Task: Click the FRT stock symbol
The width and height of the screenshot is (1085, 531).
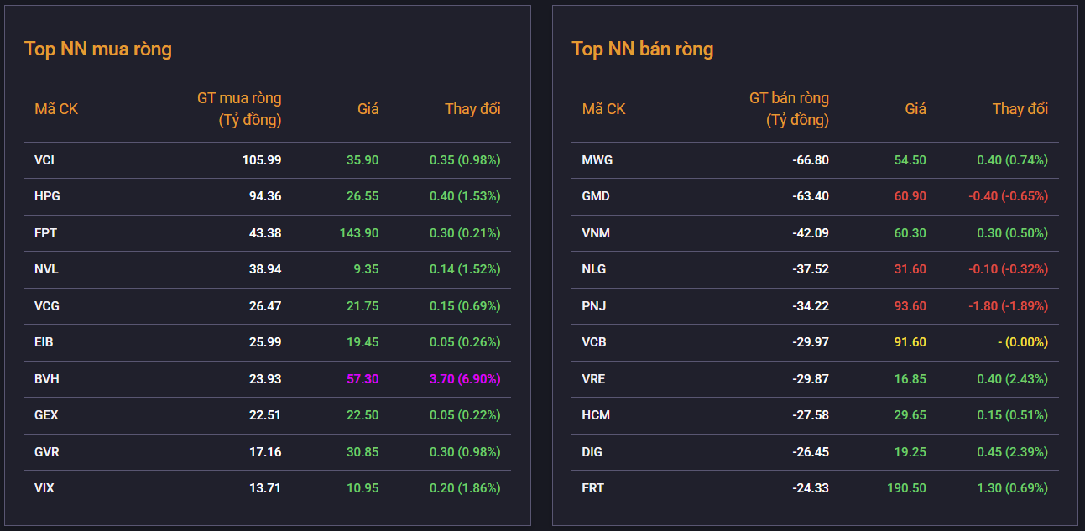Action: pos(593,488)
